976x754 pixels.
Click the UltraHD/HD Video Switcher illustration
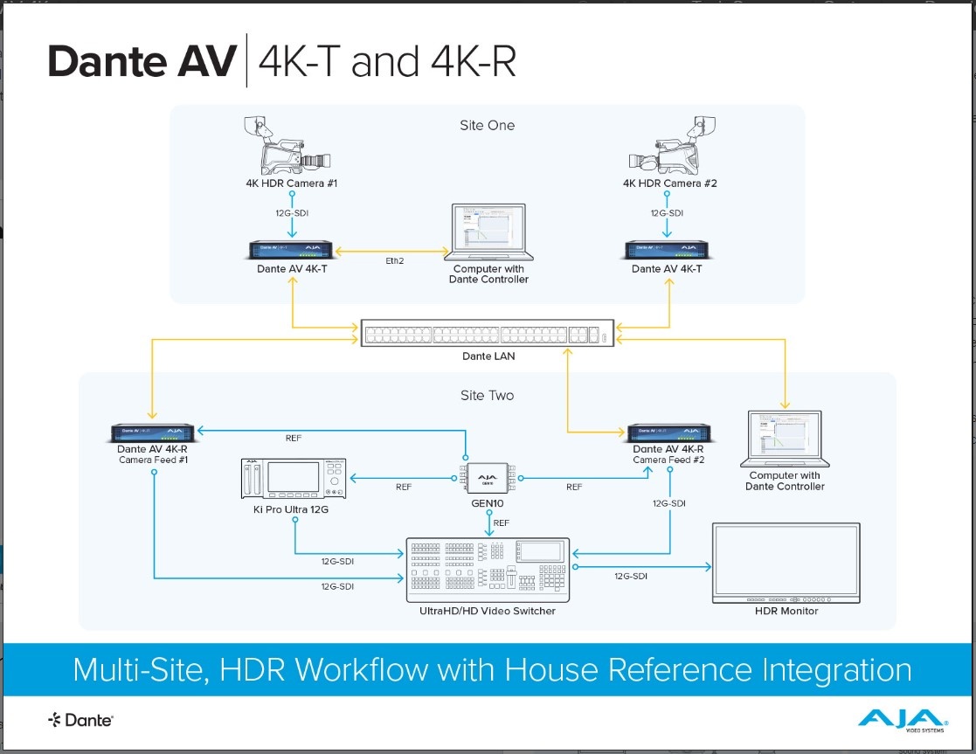click(x=488, y=570)
